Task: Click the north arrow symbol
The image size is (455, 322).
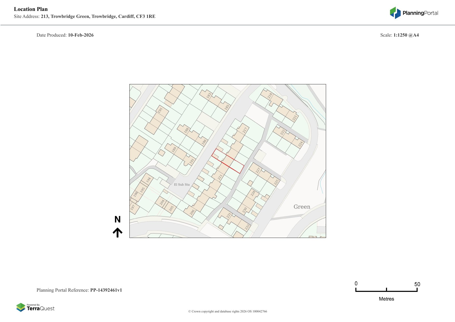Action: (x=118, y=232)
